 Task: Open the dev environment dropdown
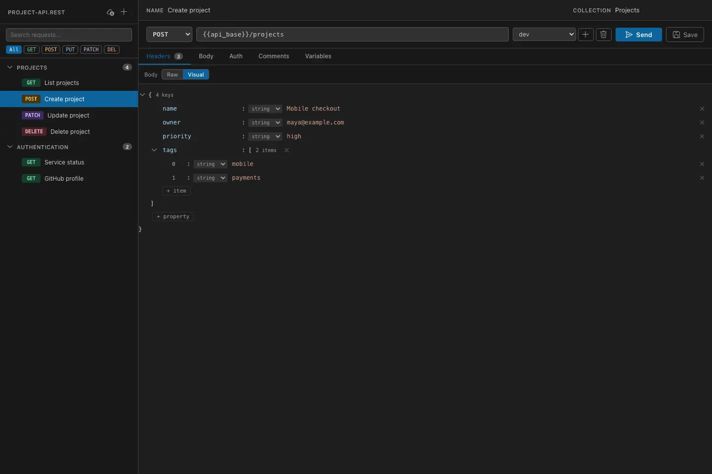click(544, 35)
